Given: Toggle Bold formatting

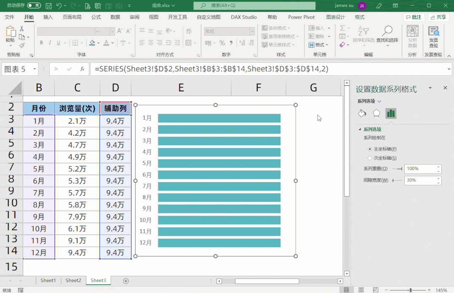Looking at the screenshot, I should coord(41,43).
